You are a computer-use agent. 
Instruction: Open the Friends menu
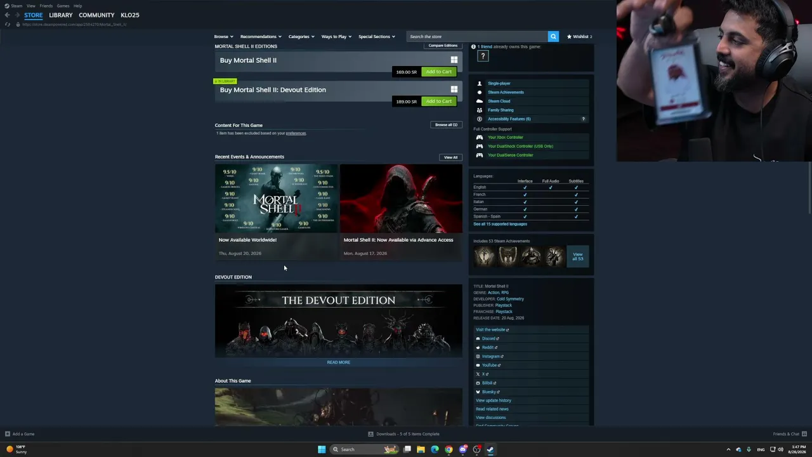(x=46, y=6)
